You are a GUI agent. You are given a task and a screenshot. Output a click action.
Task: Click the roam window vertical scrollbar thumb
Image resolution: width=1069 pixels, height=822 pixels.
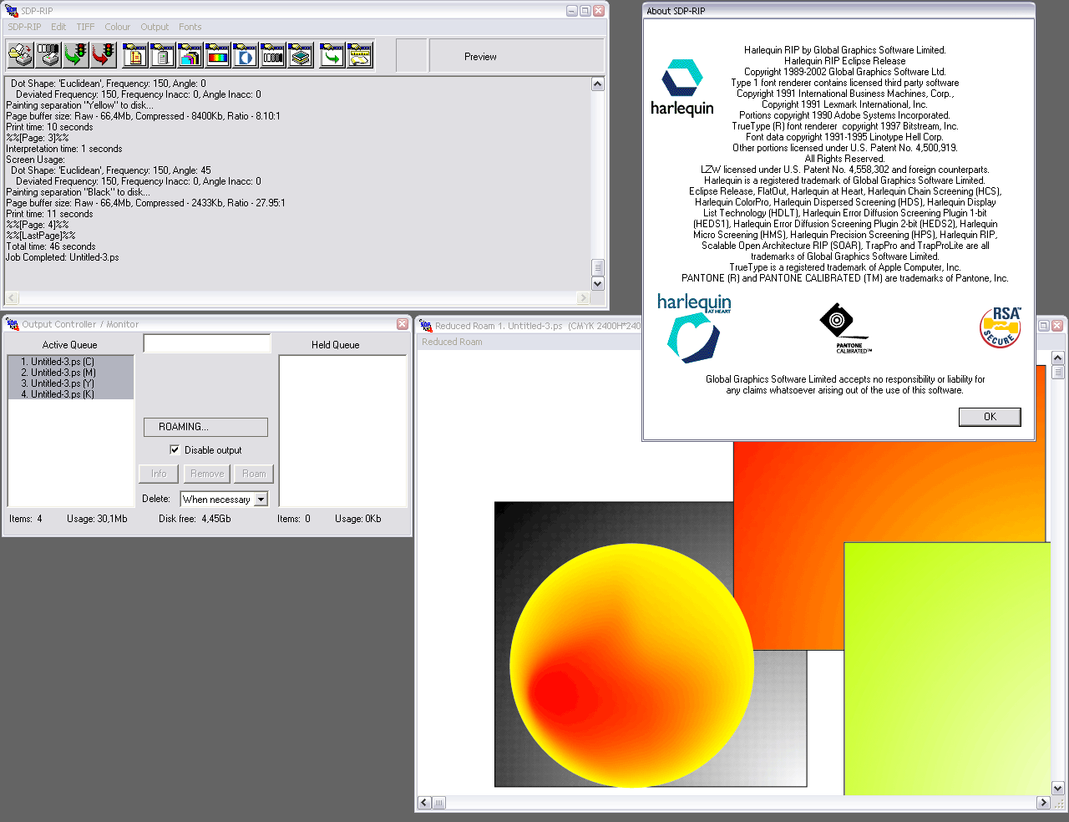pyautogui.click(x=1057, y=371)
